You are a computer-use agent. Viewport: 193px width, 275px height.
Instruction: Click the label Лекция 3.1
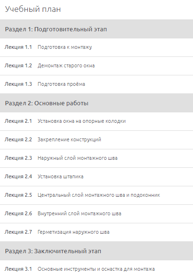pos(18,269)
